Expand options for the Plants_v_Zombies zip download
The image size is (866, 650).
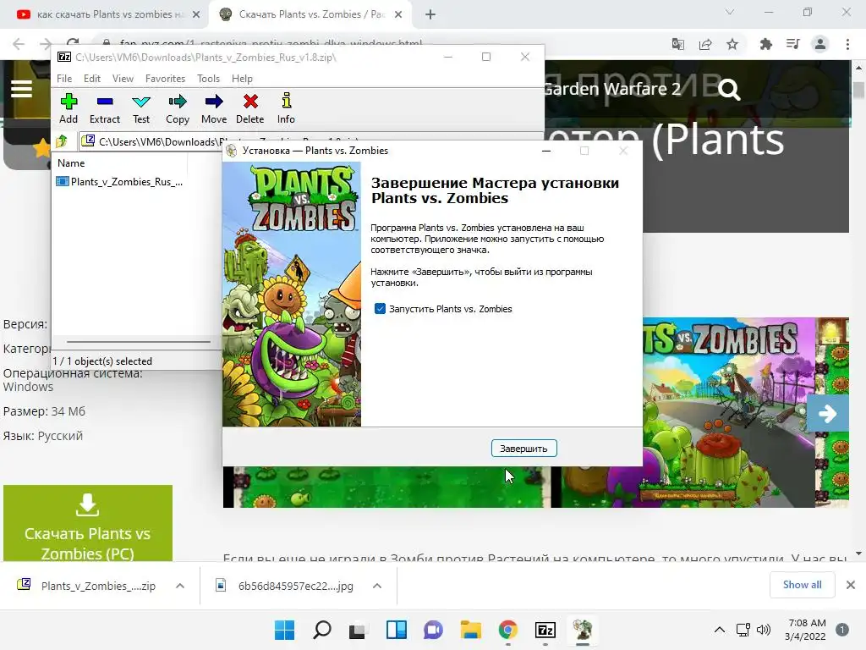point(180,586)
